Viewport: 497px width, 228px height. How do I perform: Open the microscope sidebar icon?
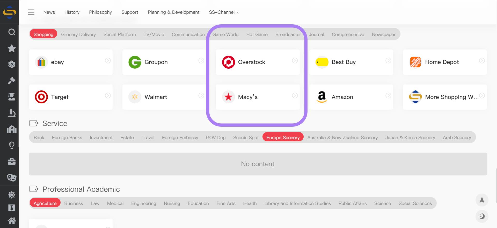tap(12, 113)
